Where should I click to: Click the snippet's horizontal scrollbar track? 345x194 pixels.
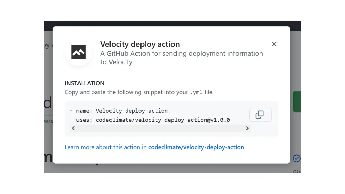pos(160,128)
